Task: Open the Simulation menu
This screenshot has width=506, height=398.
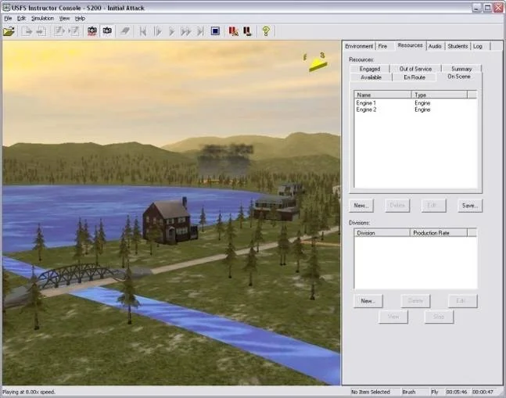Action: (x=42, y=19)
